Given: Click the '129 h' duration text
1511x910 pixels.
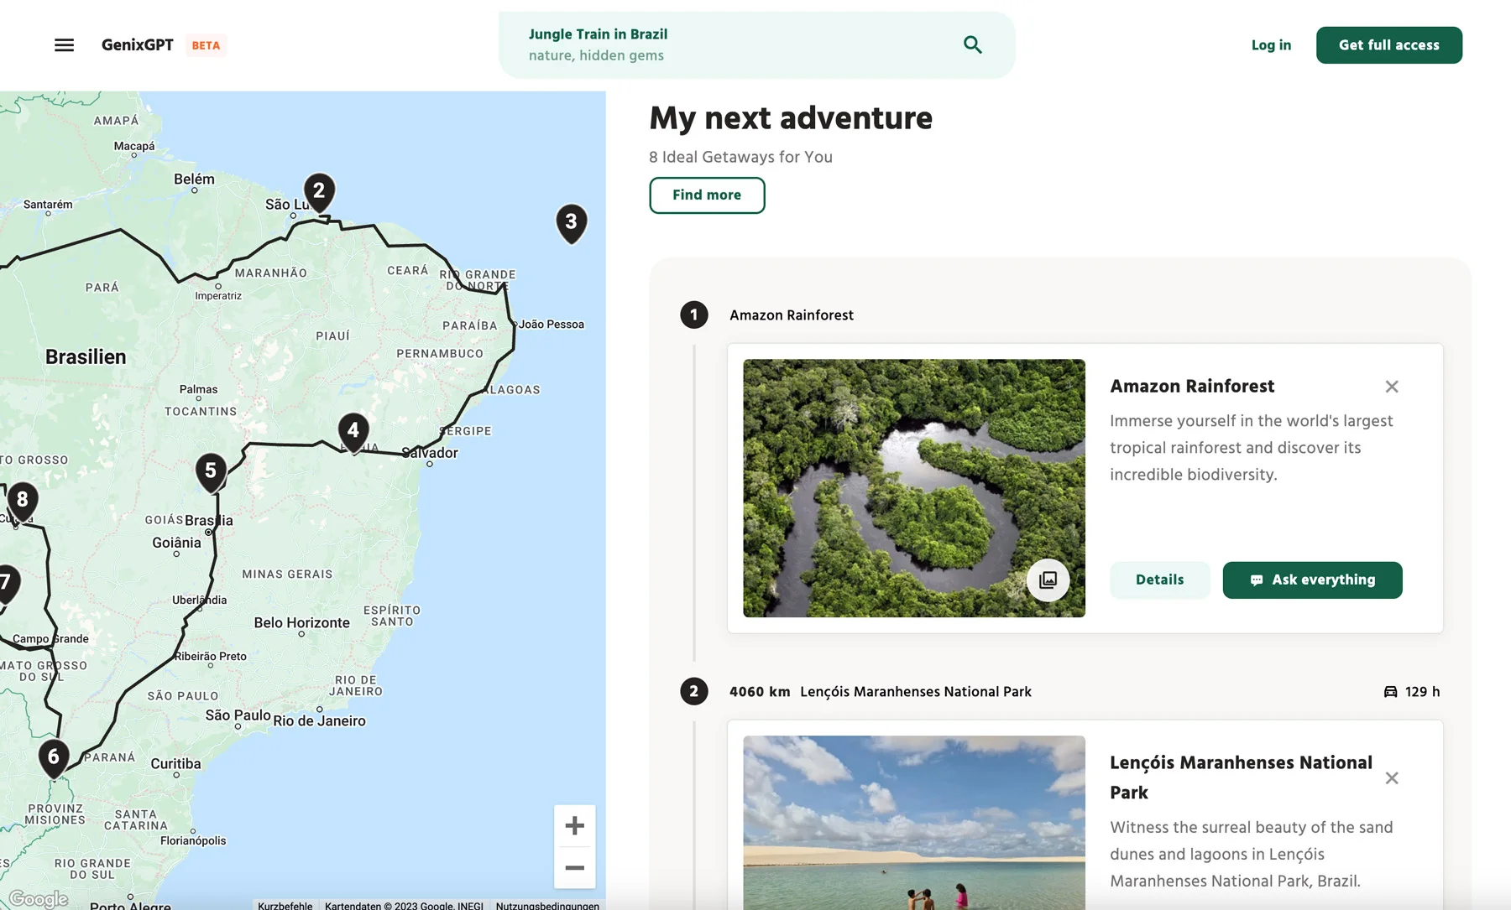Looking at the screenshot, I should (1423, 692).
